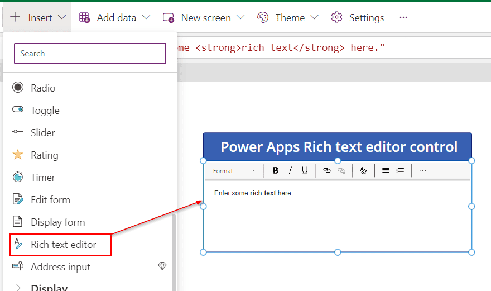This screenshot has height=291, width=491.
Task: Click the Rating star icon
Action: 18,154
